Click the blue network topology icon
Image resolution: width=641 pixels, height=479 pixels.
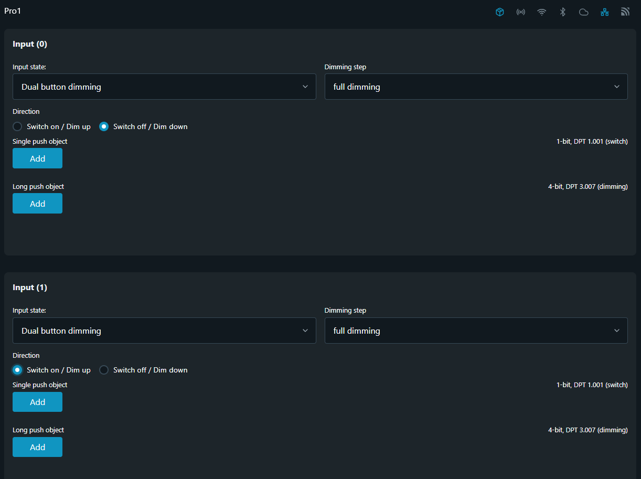[605, 12]
